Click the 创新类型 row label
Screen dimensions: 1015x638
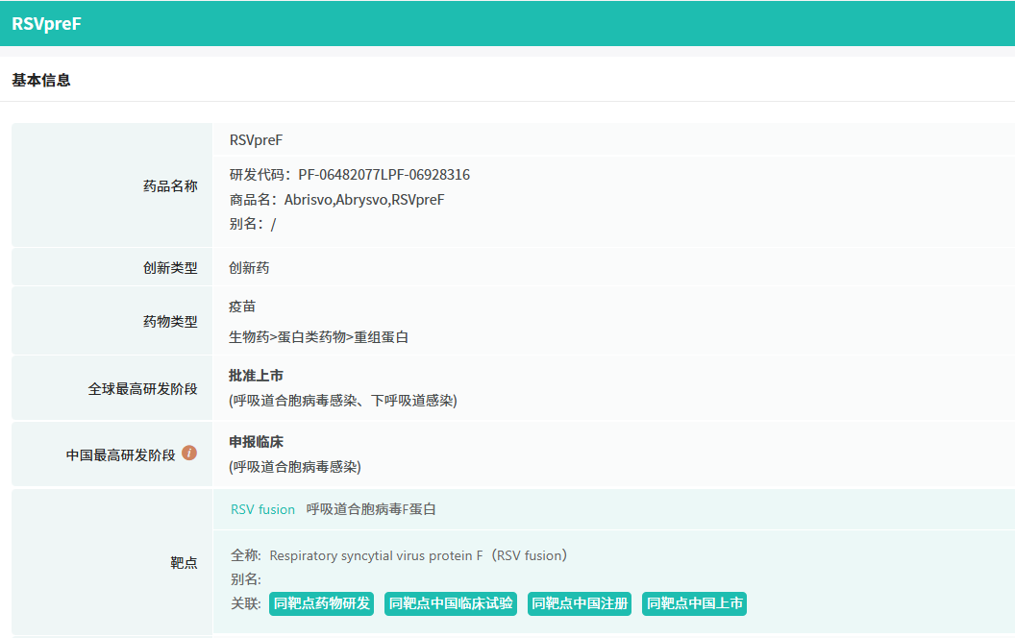click(x=170, y=268)
